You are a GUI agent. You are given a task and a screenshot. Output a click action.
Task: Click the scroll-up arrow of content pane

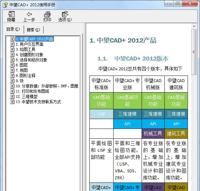click(x=194, y=26)
